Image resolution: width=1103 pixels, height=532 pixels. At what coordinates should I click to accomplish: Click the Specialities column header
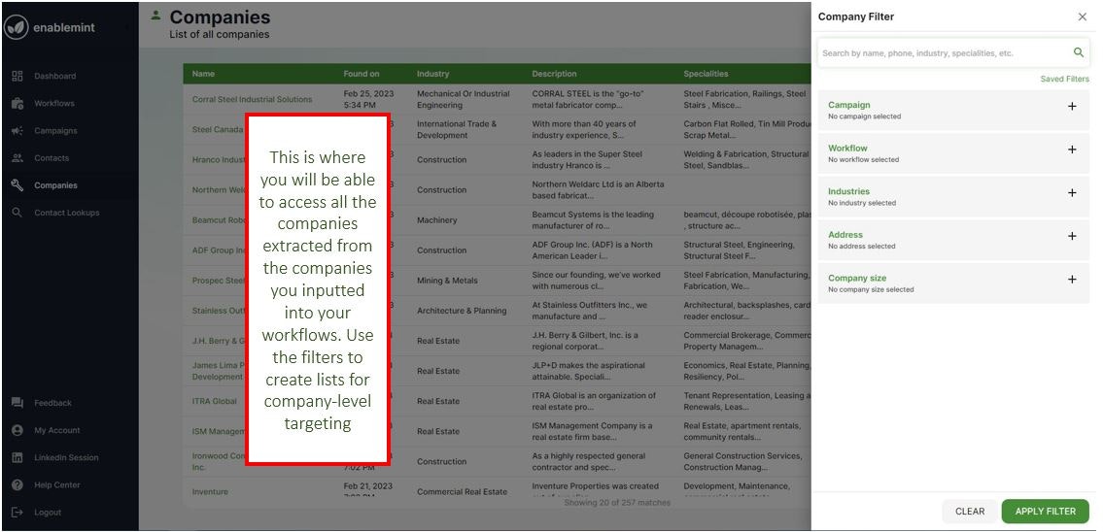coord(706,73)
